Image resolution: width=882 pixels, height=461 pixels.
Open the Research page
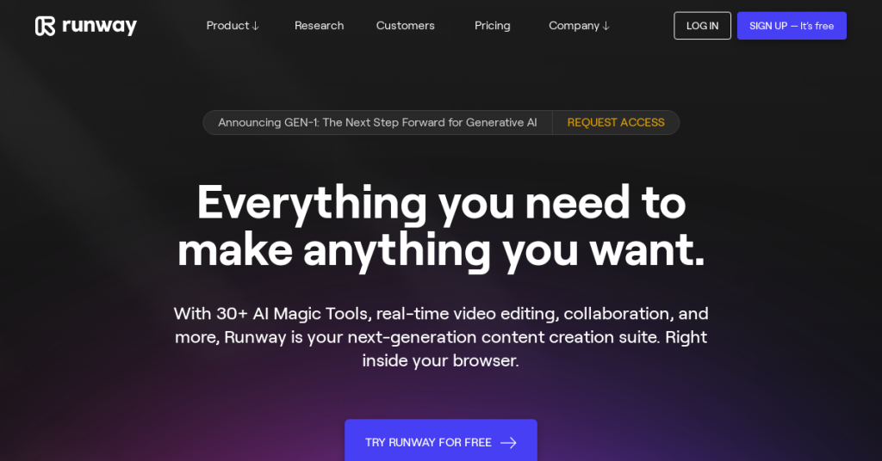point(319,26)
